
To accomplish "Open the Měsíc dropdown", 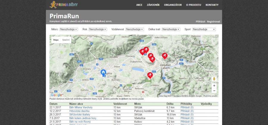I will point(69,29).
